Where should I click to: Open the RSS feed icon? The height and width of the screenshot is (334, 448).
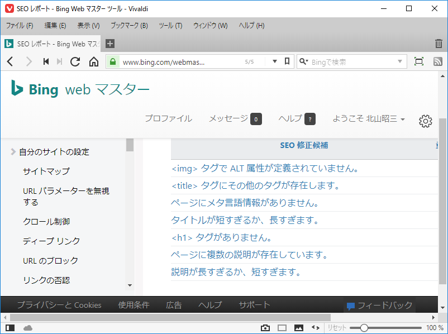438,61
